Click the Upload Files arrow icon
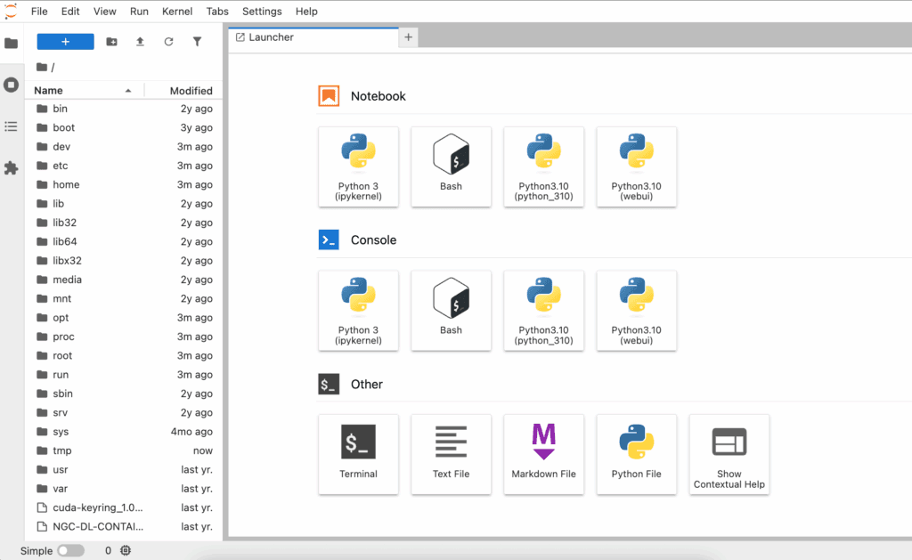This screenshot has width=912, height=560. pos(140,42)
